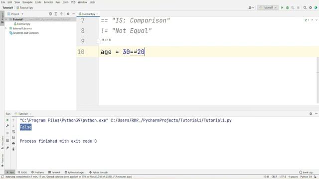Open Run panel settings gear
319x179 pixels.
311,114
